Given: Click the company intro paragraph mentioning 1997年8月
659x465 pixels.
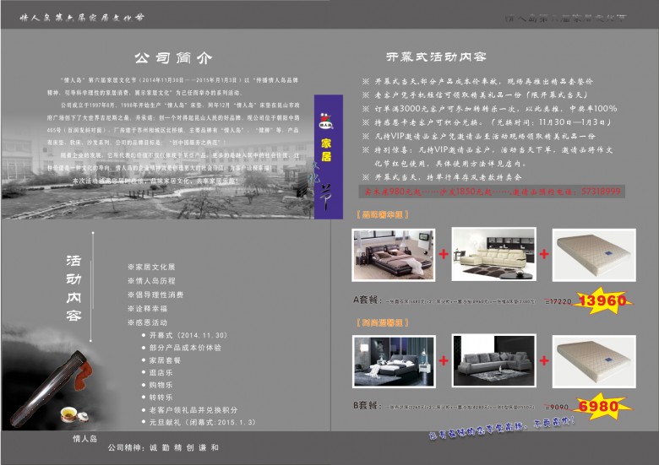Looking at the screenshot, I should 173,124.
